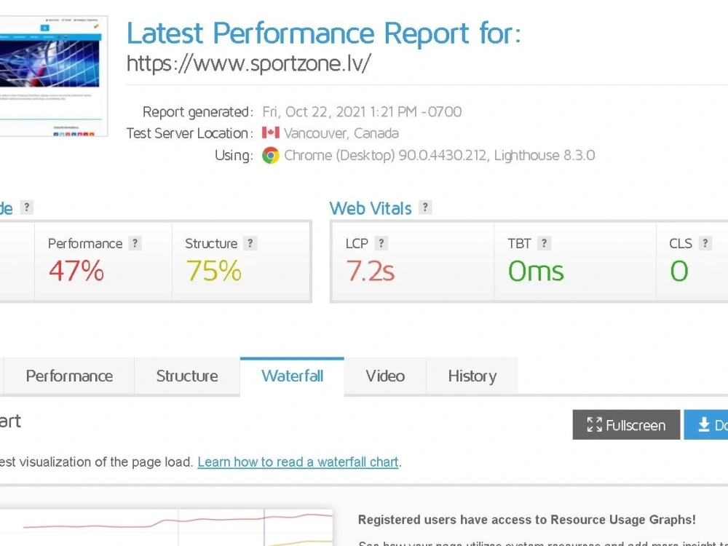Click the help icon next to Performance score

coord(135,243)
